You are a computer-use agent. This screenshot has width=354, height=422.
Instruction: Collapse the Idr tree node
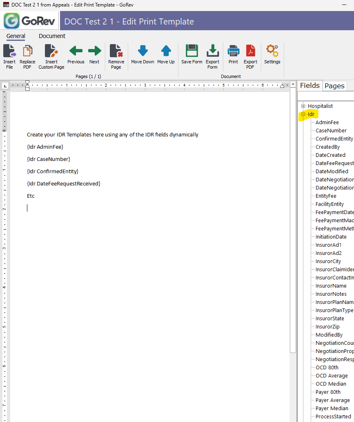click(303, 114)
